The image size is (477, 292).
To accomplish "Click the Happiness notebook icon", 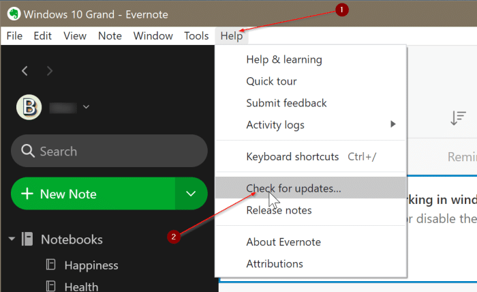I will [x=50, y=264].
